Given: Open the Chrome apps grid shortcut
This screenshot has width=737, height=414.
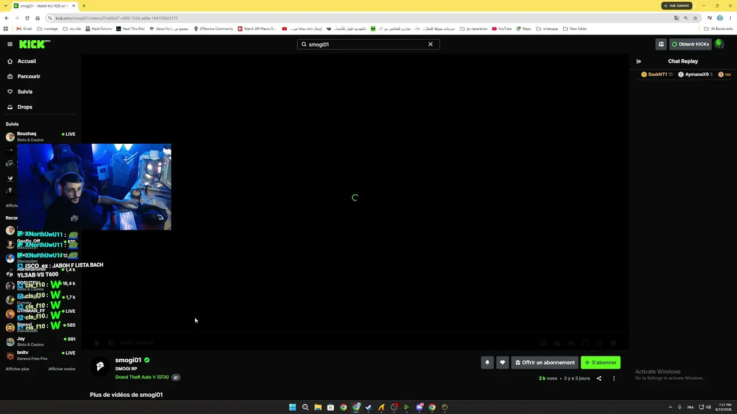Looking at the screenshot, I should click(x=6, y=29).
